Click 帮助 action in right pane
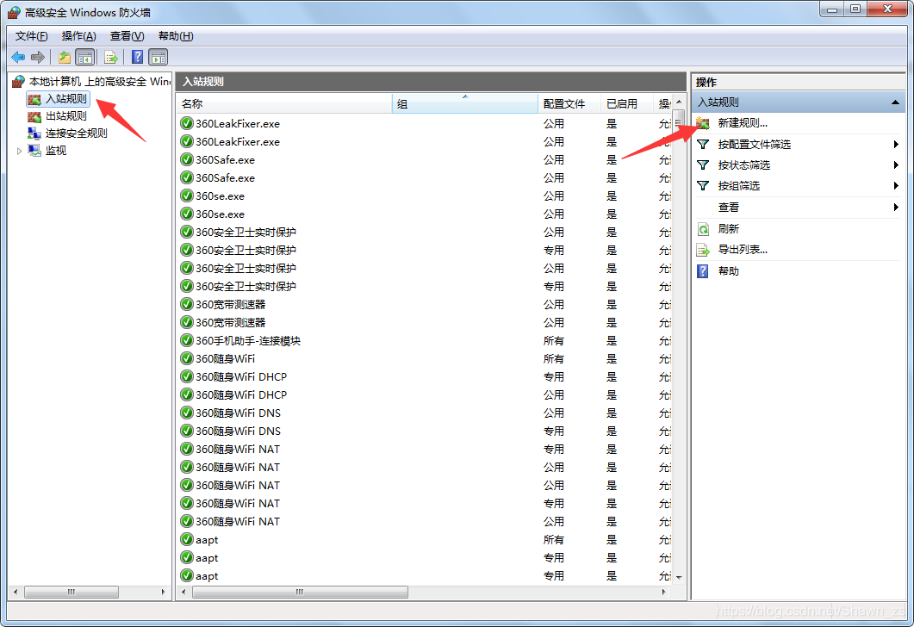The height and width of the screenshot is (627, 914). pyautogui.click(x=729, y=271)
